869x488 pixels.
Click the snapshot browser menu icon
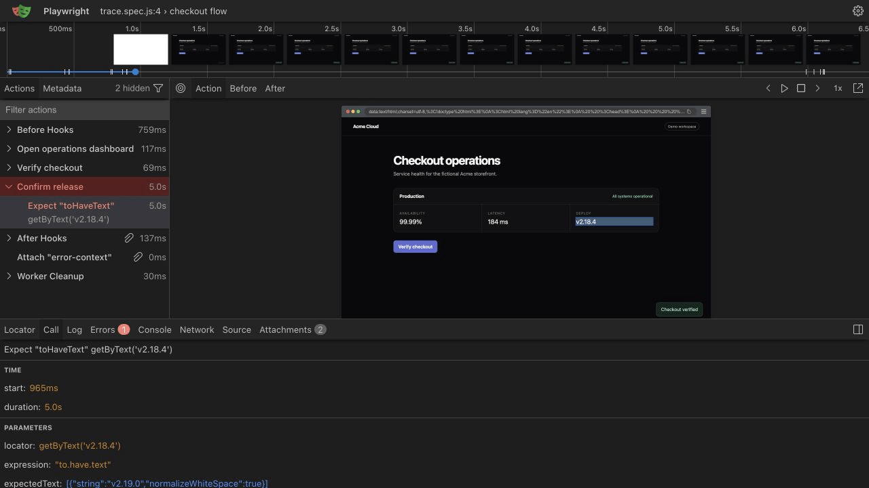pyautogui.click(x=703, y=111)
